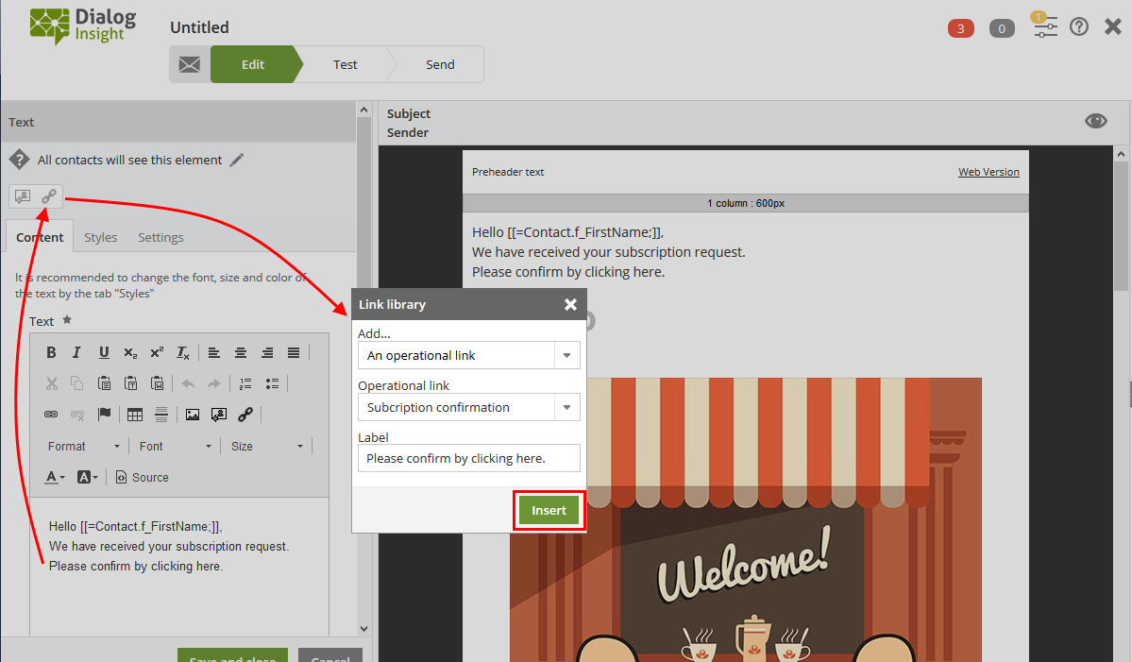Click the Insert button in Link library
Image resolution: width=1132 pixels, height=662 pixels.
[x=549, y=510]
